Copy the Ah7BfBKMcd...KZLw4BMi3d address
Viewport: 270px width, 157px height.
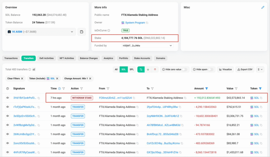tap(182, 125)
